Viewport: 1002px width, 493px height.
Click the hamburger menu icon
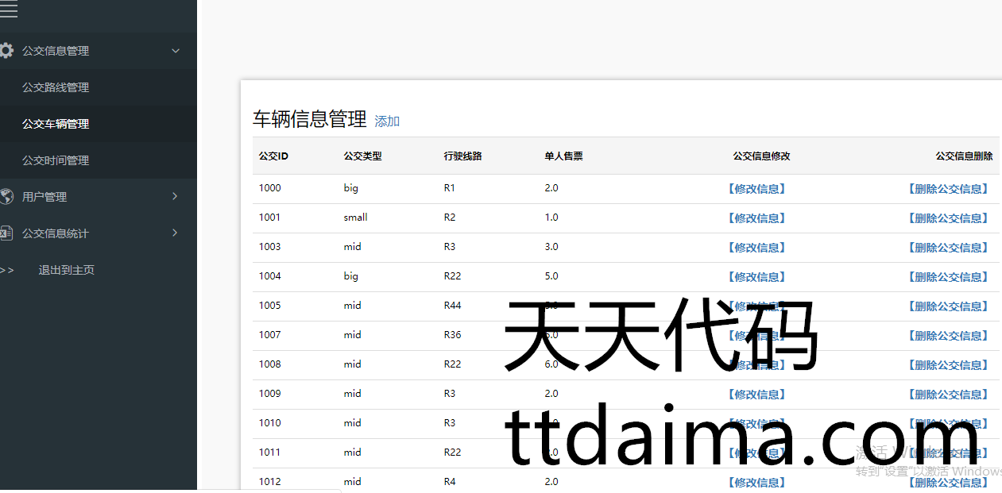(x=8, y=10)
